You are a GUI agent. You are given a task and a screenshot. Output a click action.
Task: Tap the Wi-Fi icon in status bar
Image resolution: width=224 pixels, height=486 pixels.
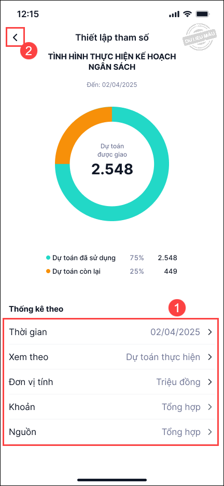point(187,14)
